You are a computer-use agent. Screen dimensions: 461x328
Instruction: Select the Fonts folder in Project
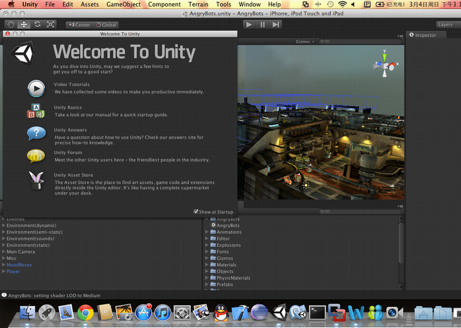[220, 251]
